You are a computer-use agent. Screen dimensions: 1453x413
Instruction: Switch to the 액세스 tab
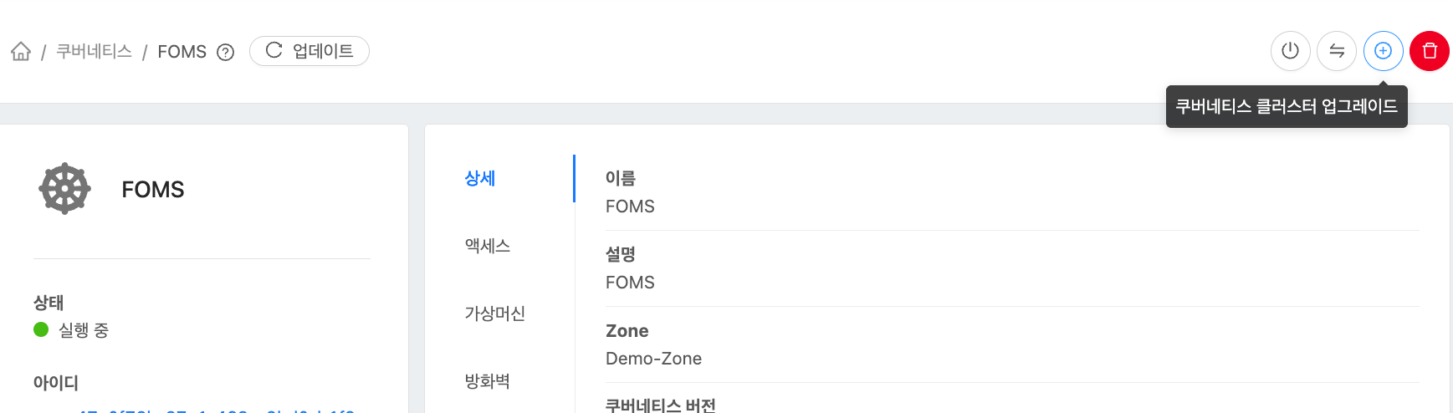click(488, 246)
